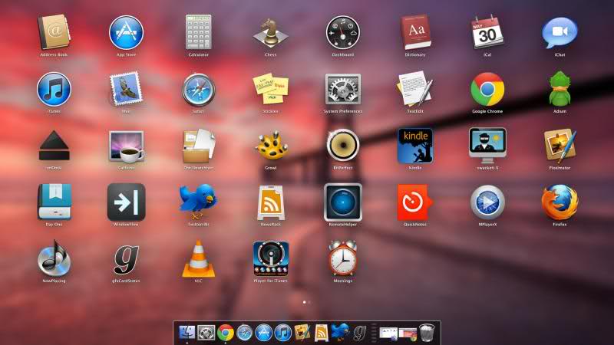
Task: Launch Mail with the stamp icon
Action: pyautogui.click(x=126, y=89)
